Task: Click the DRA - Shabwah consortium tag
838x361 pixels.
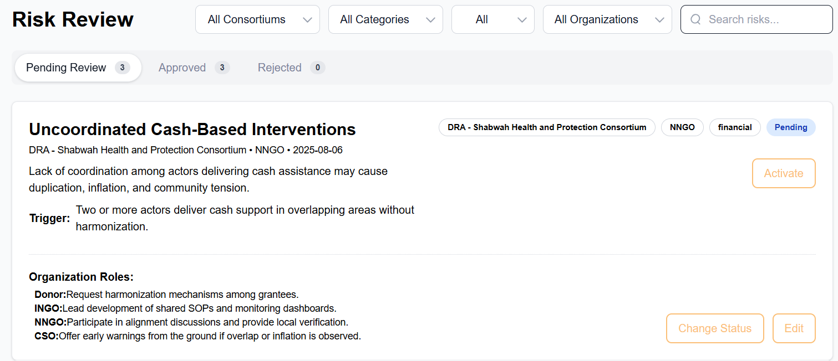Action: tap(547, 127)
